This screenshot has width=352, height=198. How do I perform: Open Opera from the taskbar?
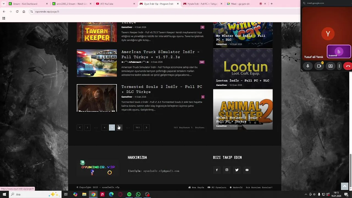(x=120, y=194)
